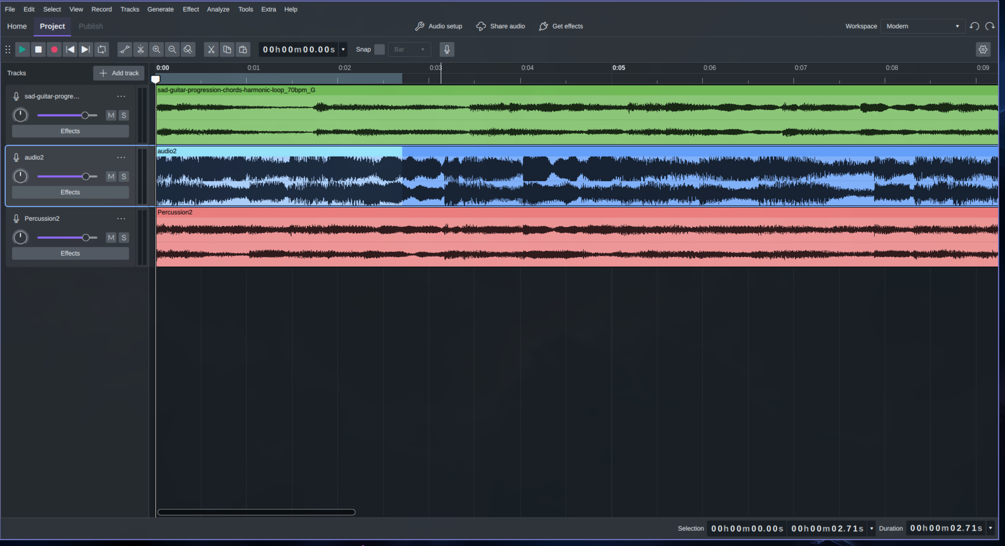Mute the audio2 track
1005x546 pixels.
111,177
